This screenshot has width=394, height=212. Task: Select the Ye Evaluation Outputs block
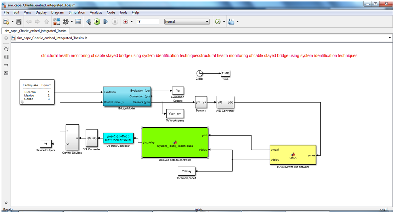tap(178, 91)
